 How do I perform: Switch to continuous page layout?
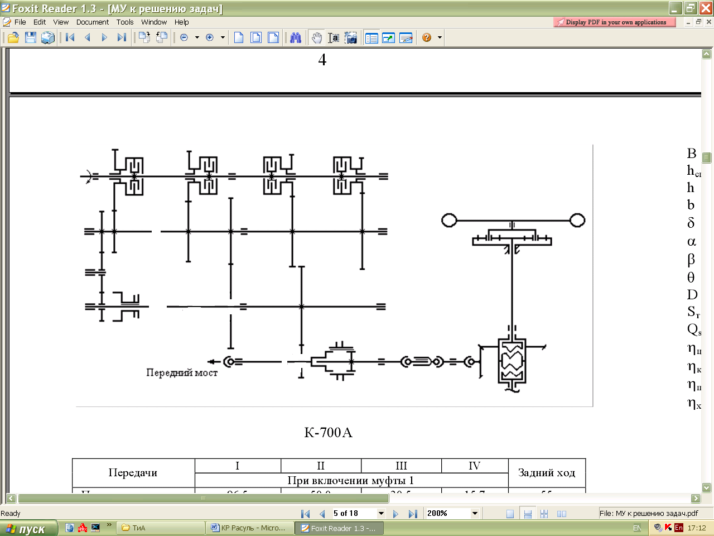pos(528,514)
